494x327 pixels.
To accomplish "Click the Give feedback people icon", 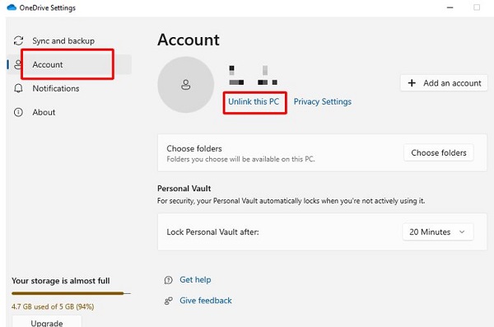I will pos(169,301).
